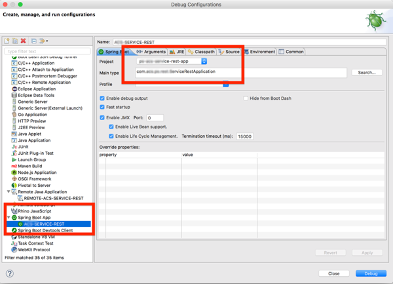Select the WebKit Protocol configuration type
393x284 pixels.
(34, 250)
